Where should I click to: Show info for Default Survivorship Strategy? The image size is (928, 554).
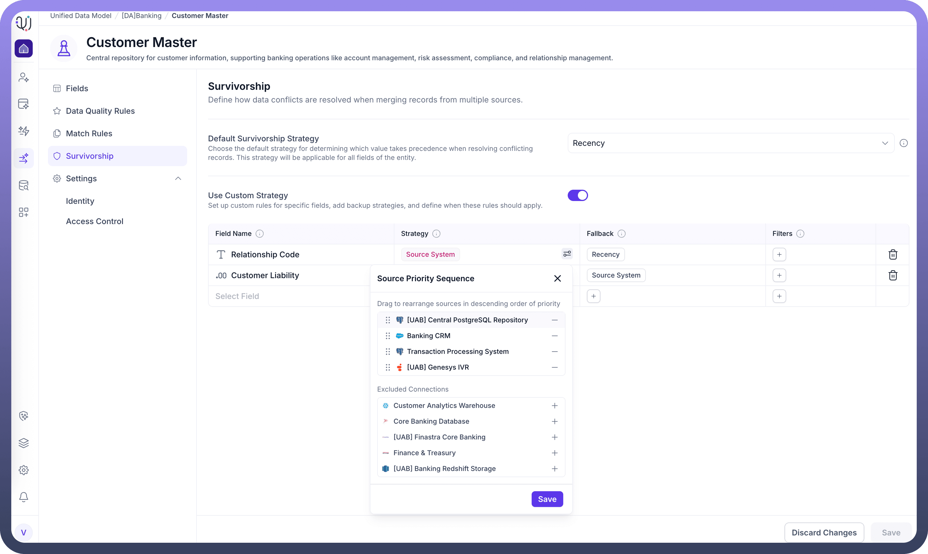pos(903,143)
